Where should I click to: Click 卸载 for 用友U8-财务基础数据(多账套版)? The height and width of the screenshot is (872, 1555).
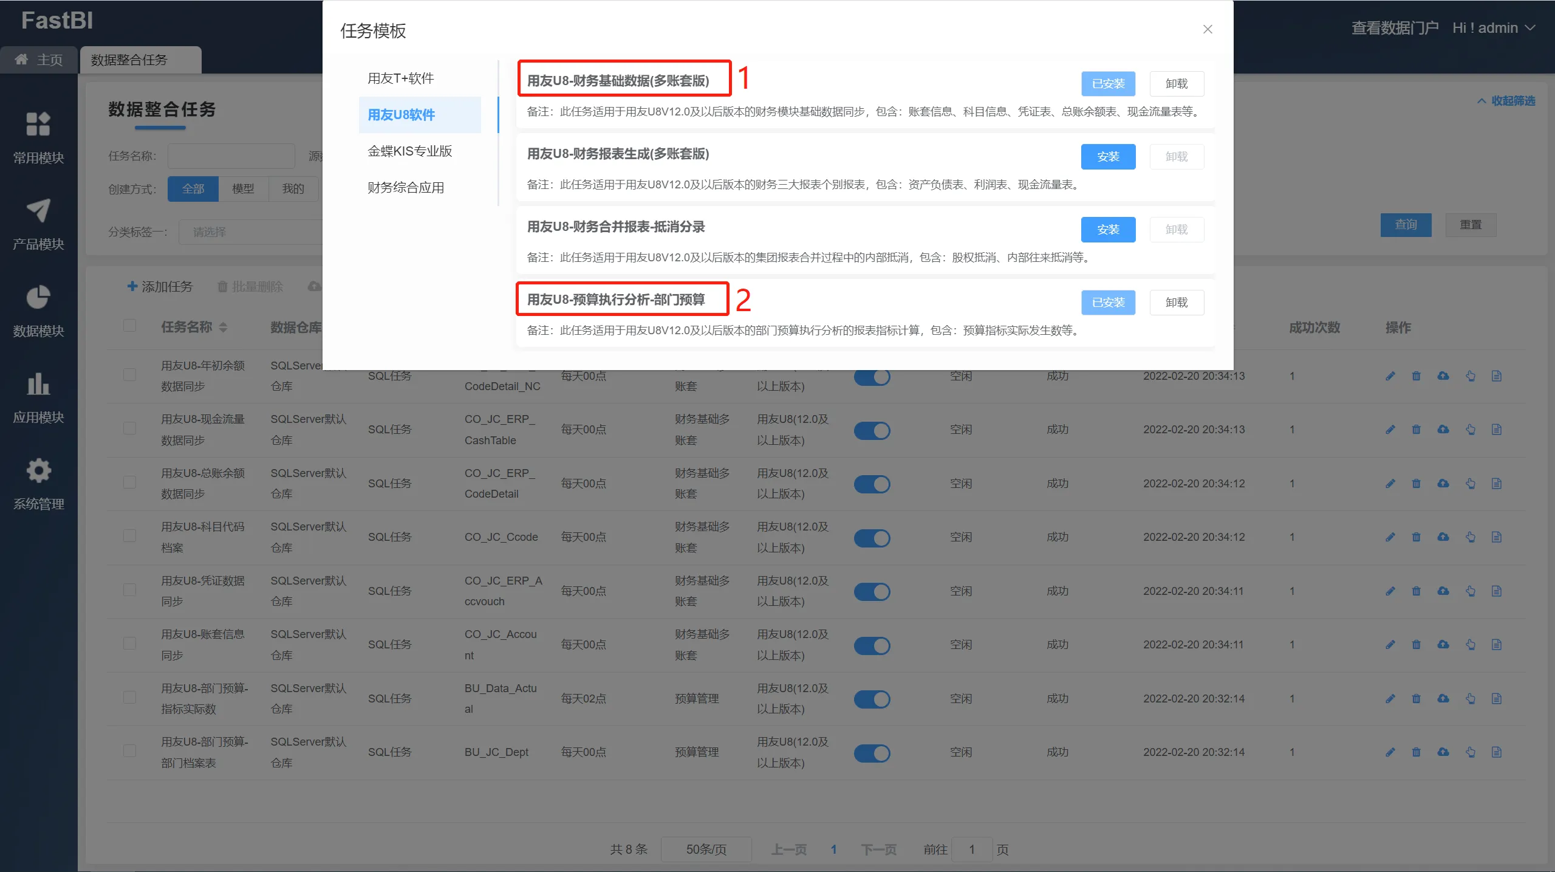[x=1177, y=84]
